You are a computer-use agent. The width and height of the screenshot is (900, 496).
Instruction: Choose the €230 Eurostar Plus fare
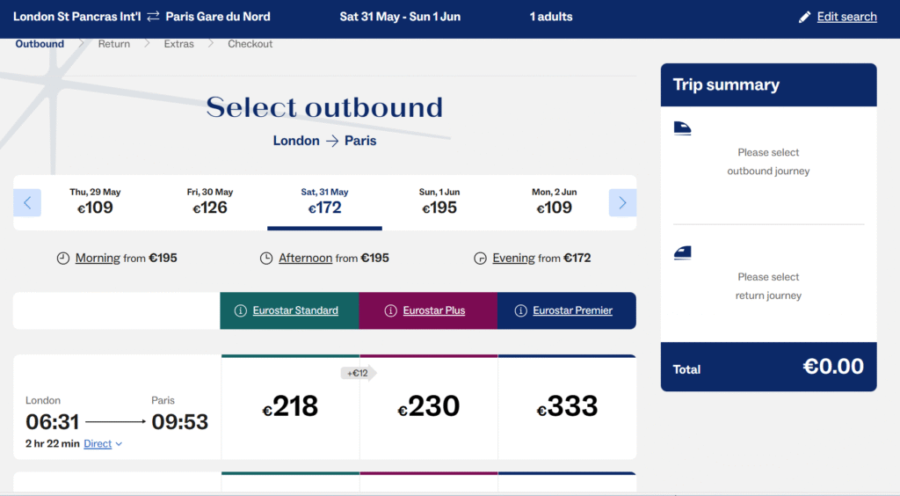pyautogui.click(x=429, y=407)
